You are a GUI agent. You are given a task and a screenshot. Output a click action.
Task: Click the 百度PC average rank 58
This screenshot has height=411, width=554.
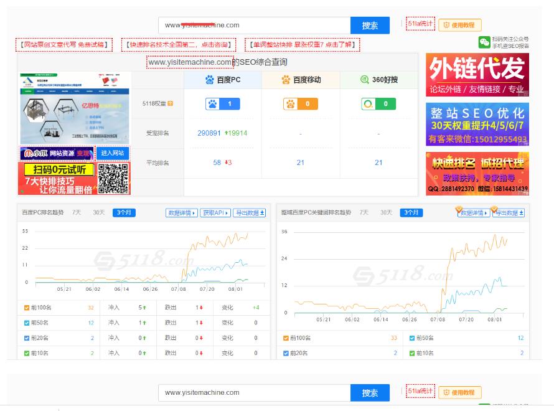click(x=217, y=163)
